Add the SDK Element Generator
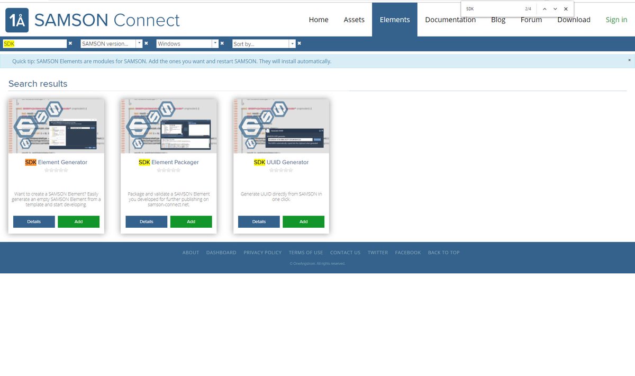 (78, 222)
